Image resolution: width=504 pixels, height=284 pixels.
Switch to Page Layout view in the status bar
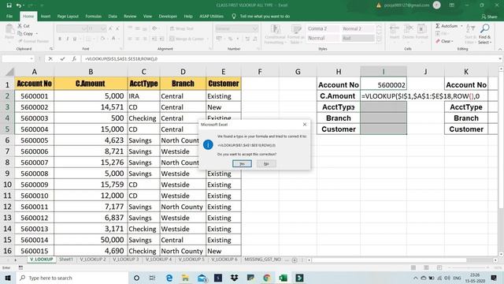coord(426,267)
